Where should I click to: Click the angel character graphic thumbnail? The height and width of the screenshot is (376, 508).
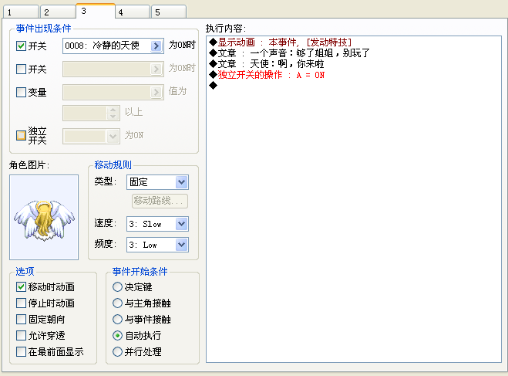tap(44, 218)
